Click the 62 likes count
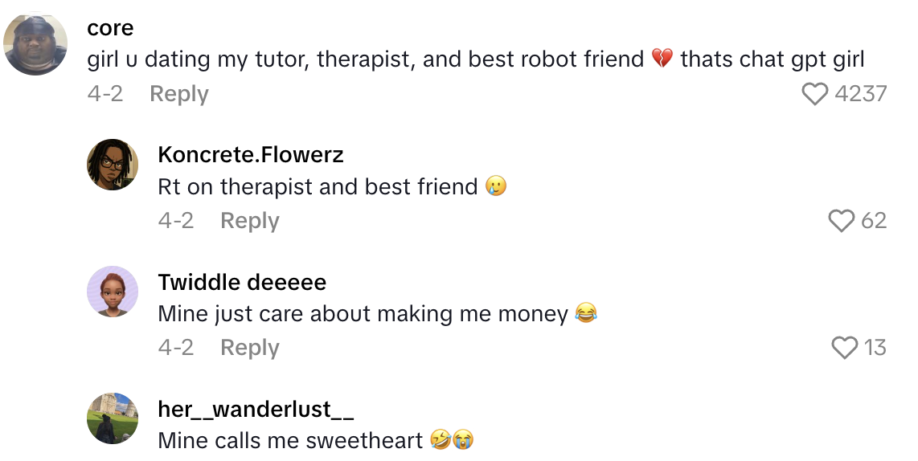This screenshot has height=461, width=918. click(x=874, y=221)
